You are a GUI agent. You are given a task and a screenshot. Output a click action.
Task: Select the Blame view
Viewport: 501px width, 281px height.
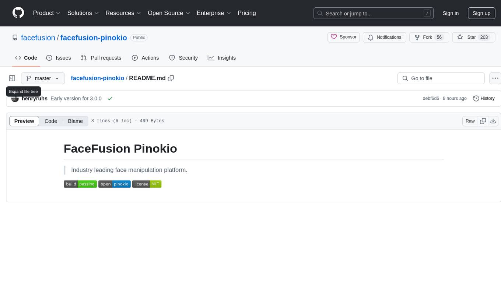75,121
